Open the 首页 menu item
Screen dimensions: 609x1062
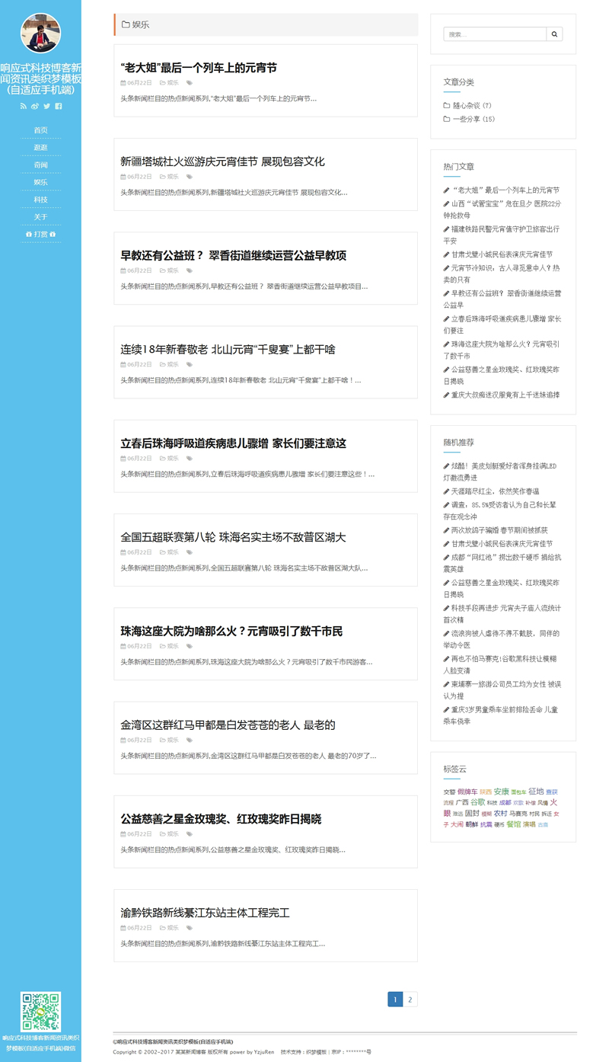(x=40, y=130)
